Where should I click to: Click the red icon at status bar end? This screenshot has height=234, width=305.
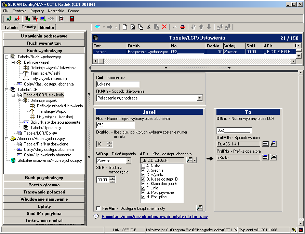(x=301, y=230)
